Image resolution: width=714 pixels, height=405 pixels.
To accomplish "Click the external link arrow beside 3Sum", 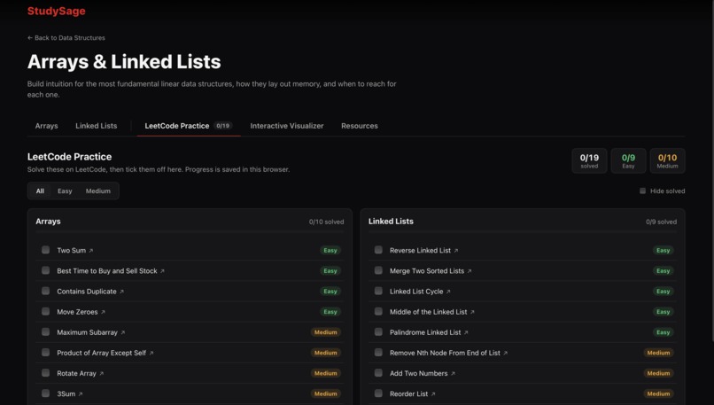I will pyautogui.click(x=81, y=394).
